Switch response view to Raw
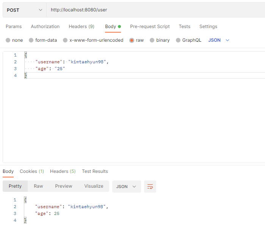Screen dimensions: 265x240 38,186
